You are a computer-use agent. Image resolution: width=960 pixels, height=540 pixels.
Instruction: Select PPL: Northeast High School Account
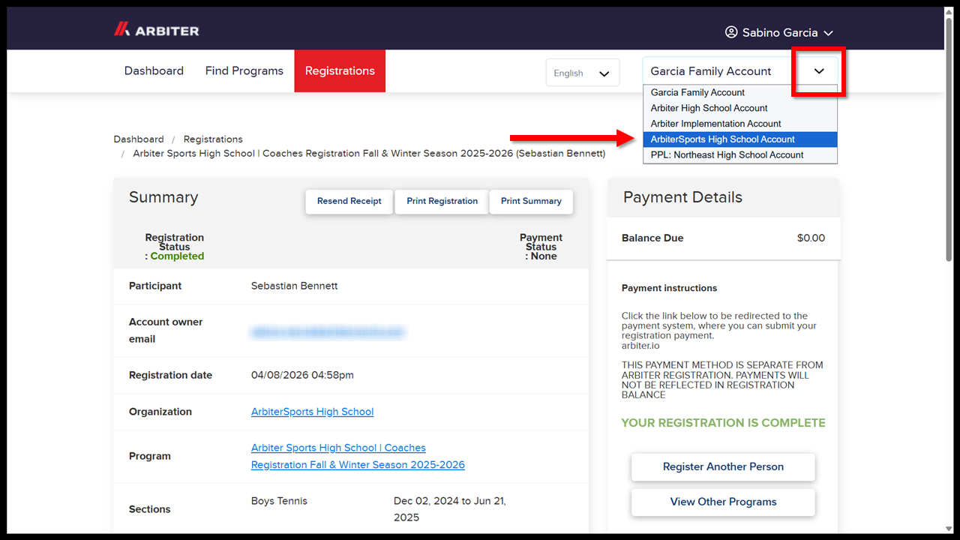click(x=740, y=155)
